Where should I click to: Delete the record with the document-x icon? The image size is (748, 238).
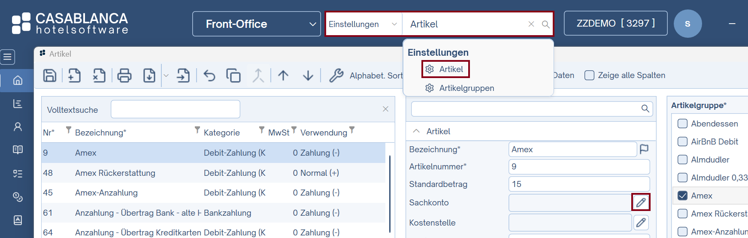(99, 75)
